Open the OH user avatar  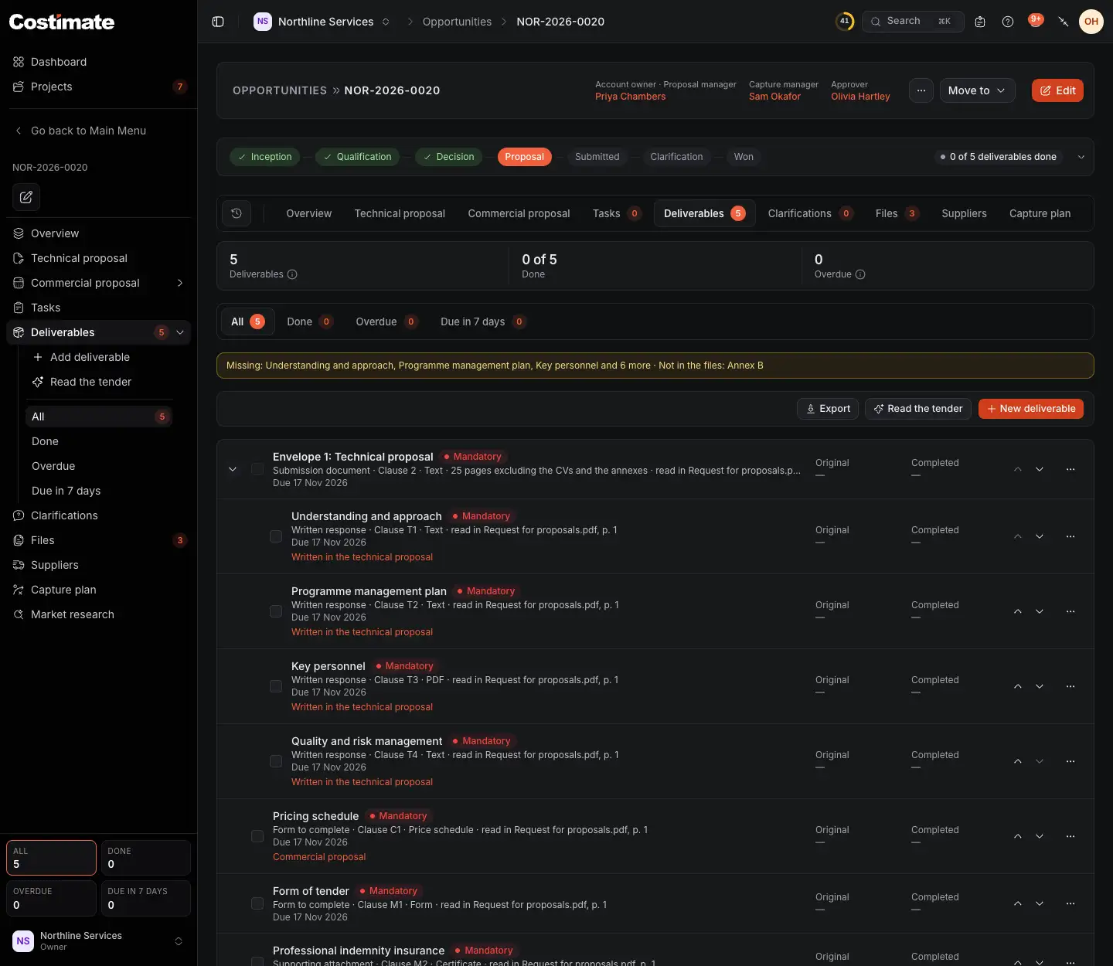[1091, 22]
